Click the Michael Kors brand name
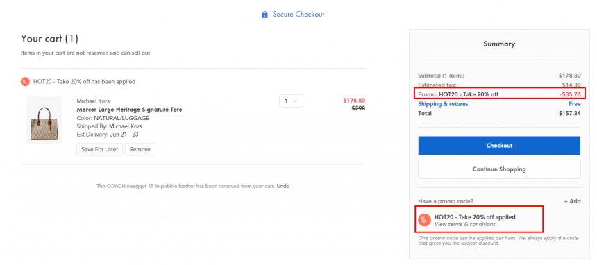 (x=93, y=101)
